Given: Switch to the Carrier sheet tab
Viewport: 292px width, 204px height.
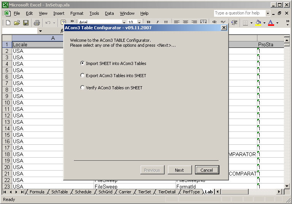Looking at the screenshot, I should tap(125, 192).
